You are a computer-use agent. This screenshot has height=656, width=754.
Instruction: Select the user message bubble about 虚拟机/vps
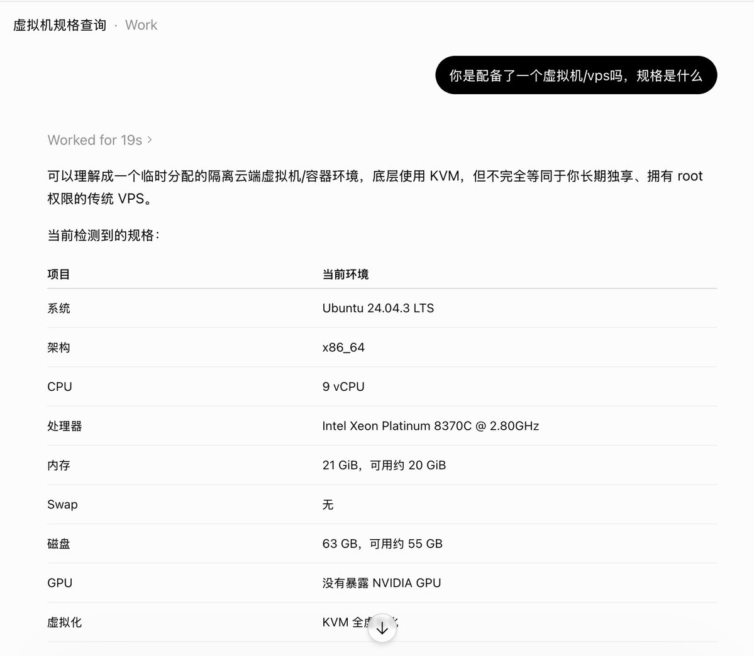(576, 75)
